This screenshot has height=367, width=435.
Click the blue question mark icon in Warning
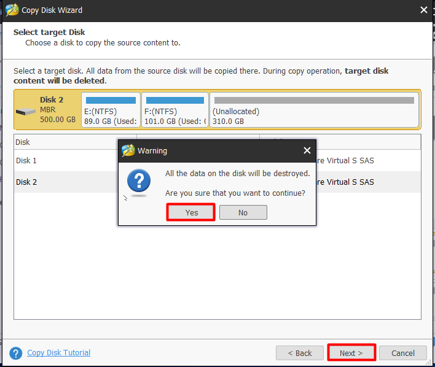139,180
